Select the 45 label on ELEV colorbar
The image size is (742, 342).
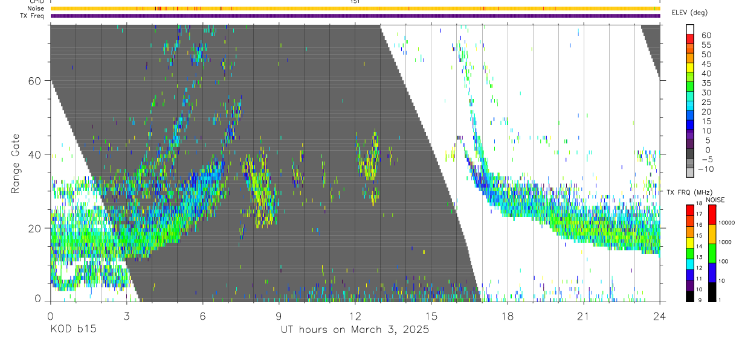(705, 64)
